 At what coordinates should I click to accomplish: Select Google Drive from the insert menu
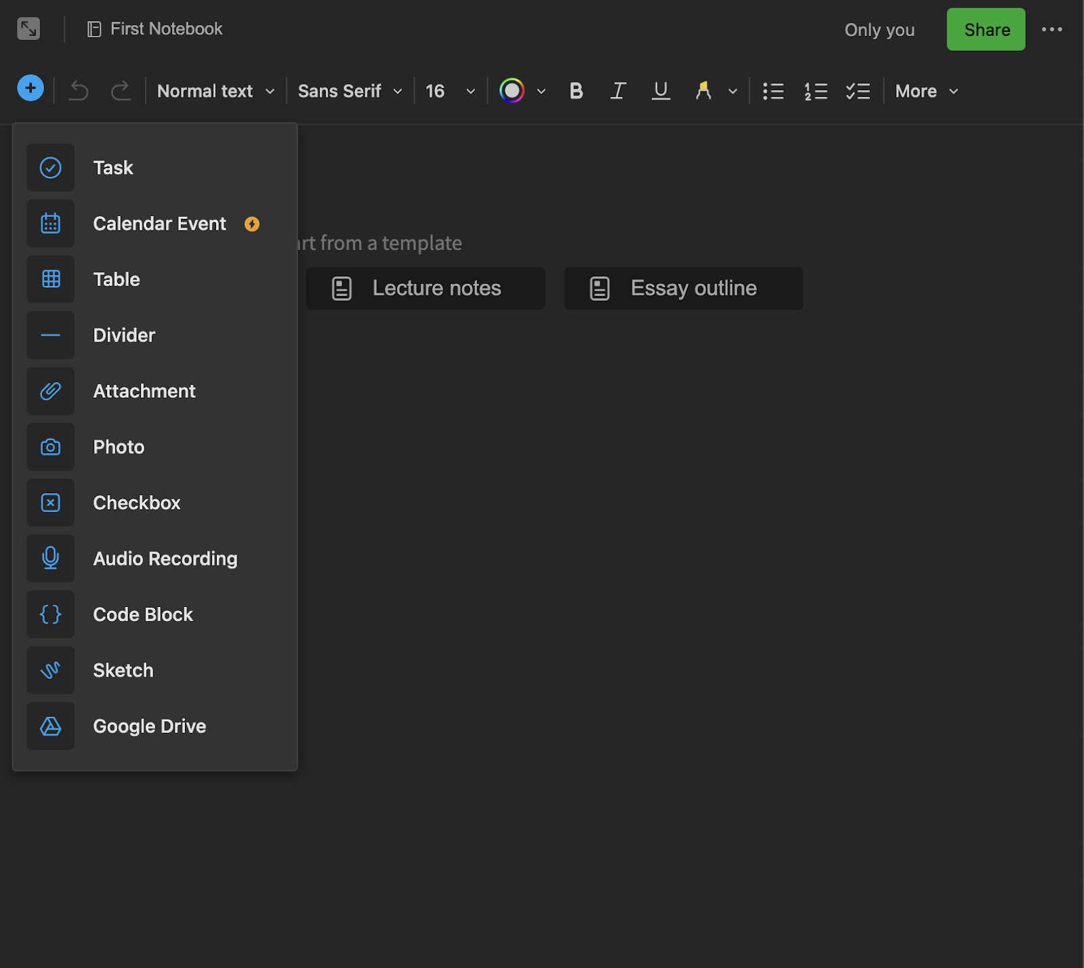tap(155, 726)
